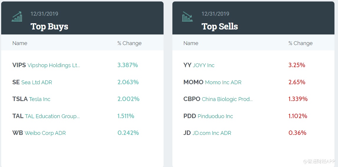
Task: Click the WB Weibo Corp ADR link
Action: tap(39, 133)
